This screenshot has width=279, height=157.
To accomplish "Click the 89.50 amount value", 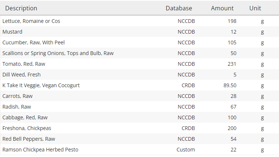I will [x=229, y=85].
